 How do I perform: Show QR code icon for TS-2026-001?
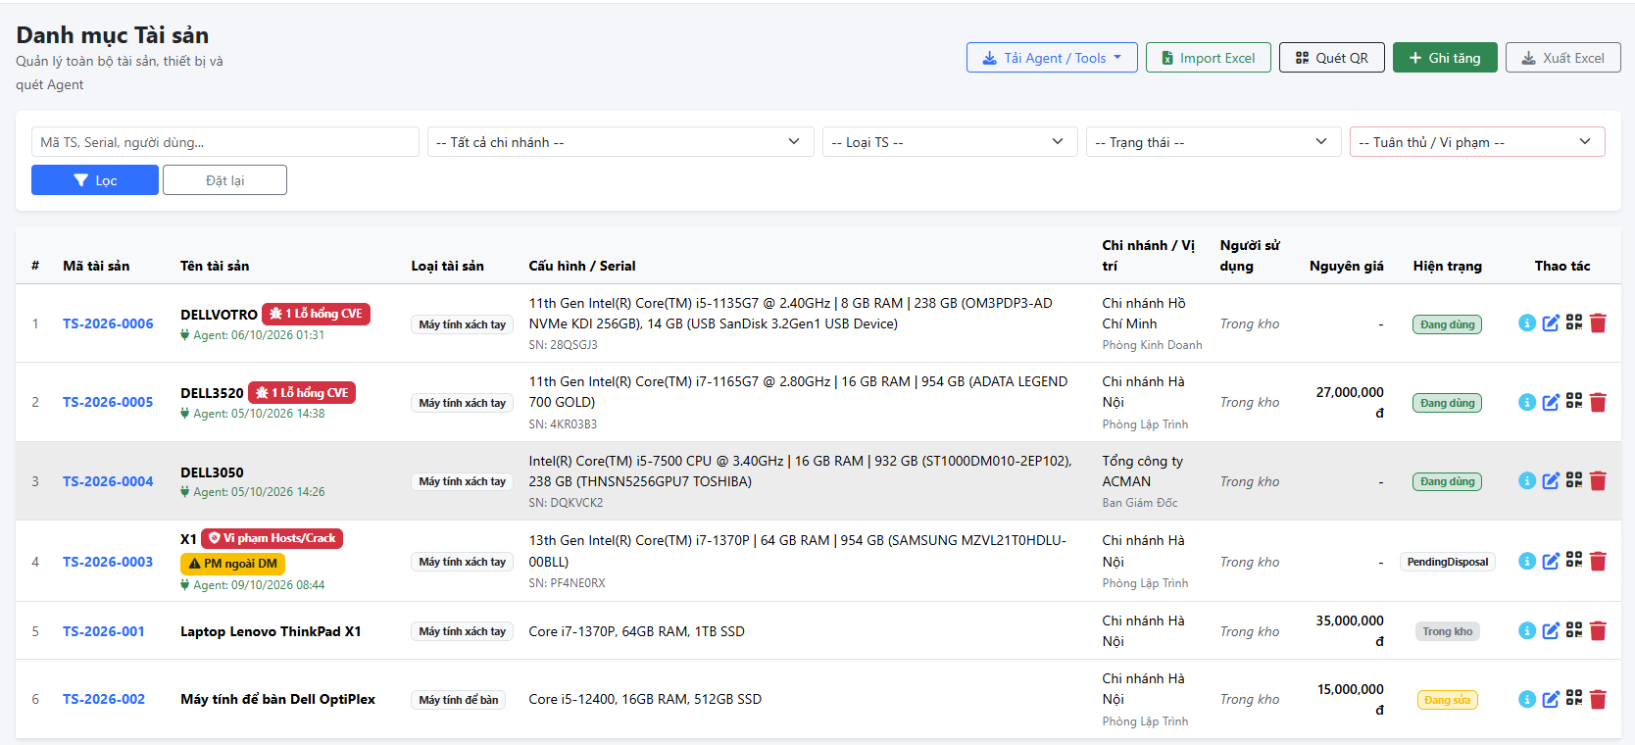click(1574, 630)
